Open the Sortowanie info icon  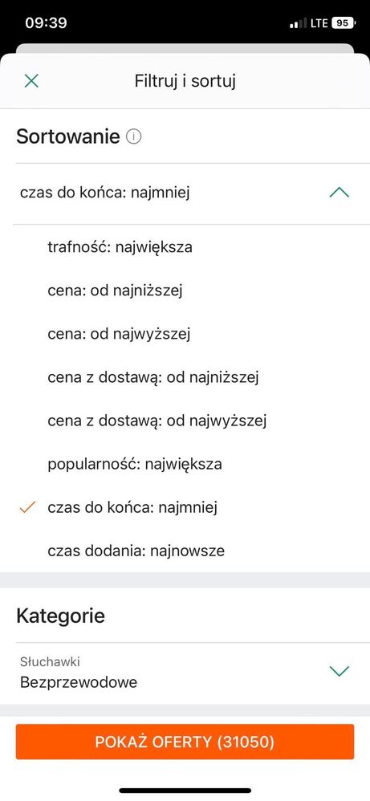(x=134, y=137)
